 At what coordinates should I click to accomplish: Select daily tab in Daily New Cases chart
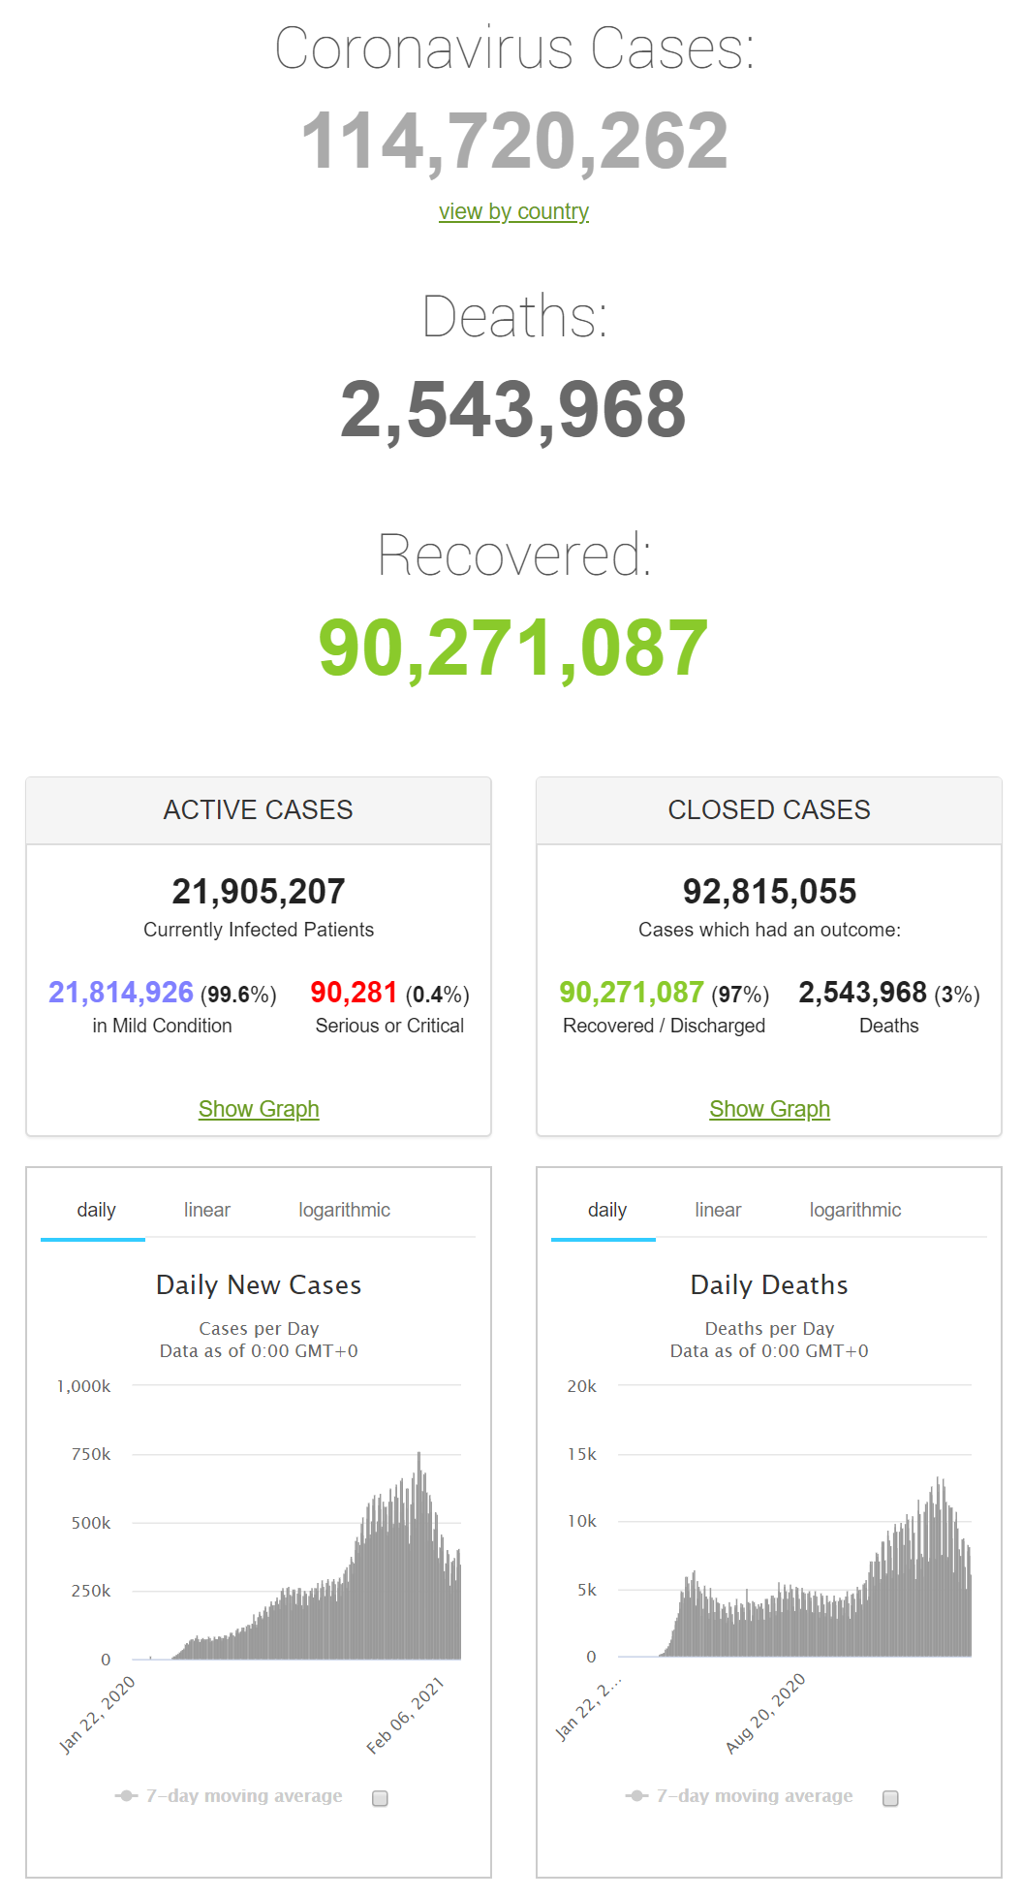[96, 1210]
